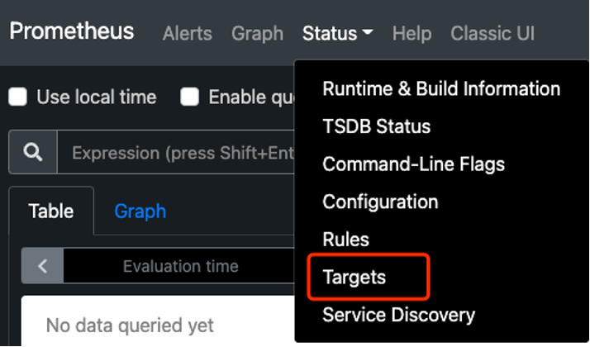Click the magnifier search icon
The width and height of the screenshot is (590, 347).
pyautogui.click(x=33, y=153)
